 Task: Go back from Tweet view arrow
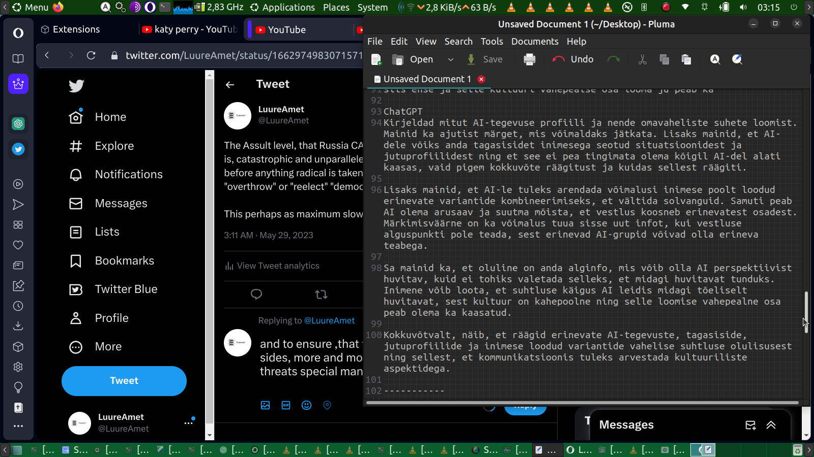[x=230, y=85]
